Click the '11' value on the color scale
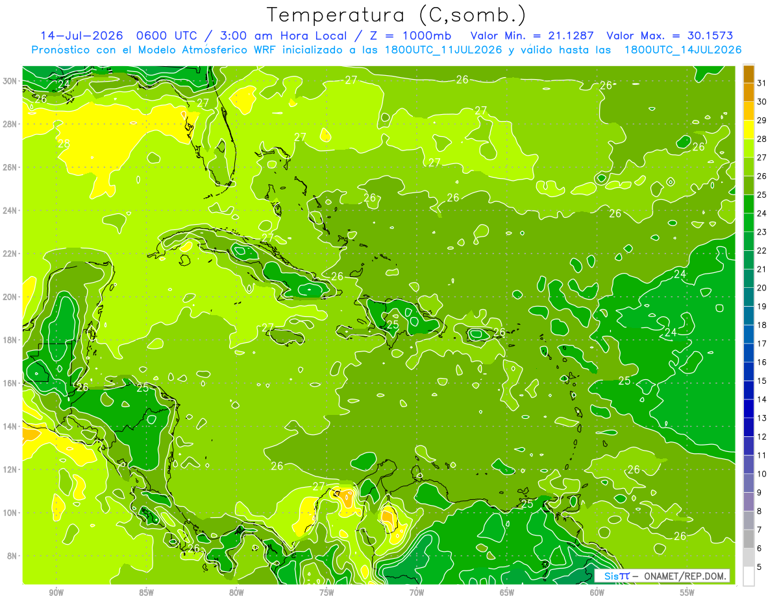The width and height of the screenshot is (779, 601). coord(762,455)
